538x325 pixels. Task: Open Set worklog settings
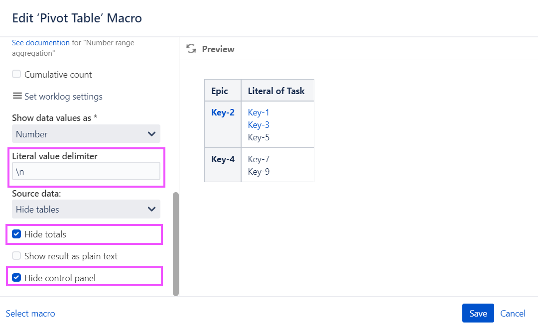[57, 96]
